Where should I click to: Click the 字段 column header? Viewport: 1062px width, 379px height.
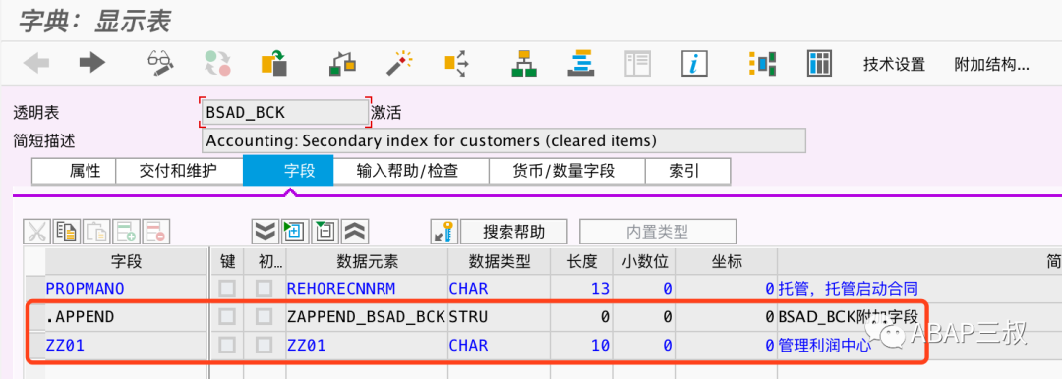click(126, 261)
